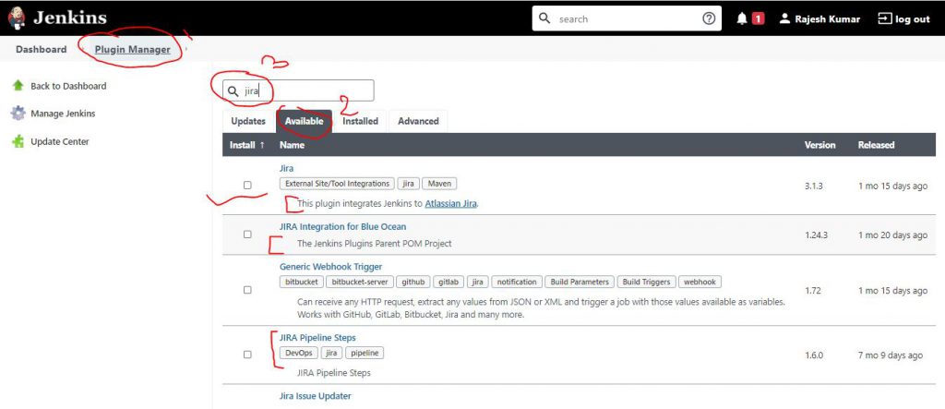Click the Dashboard breadcrumb
The image size is (945, 409).
(41, 49)
